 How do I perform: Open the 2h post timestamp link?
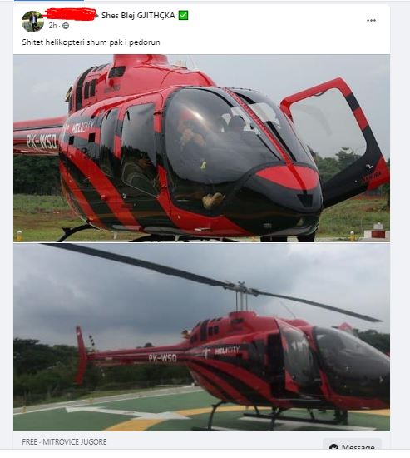(52, 26)
